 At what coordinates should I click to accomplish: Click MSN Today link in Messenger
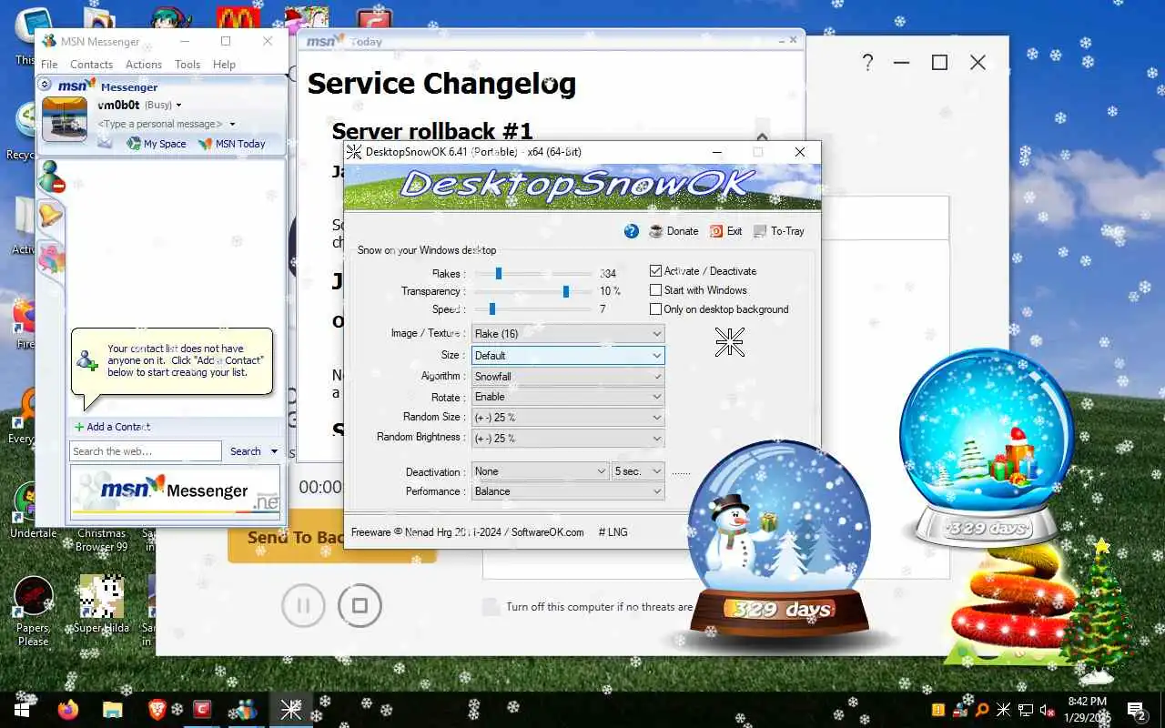click(x=232, y=144)
